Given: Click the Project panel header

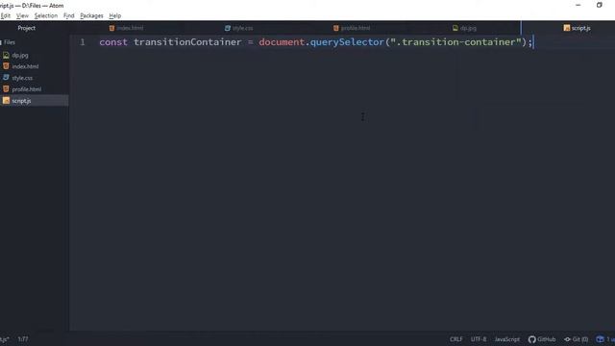Looking at the screenshot, I should point(26,28).
